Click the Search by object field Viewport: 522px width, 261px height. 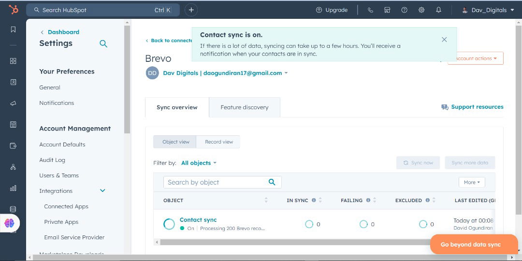click(x=215, y=182)
